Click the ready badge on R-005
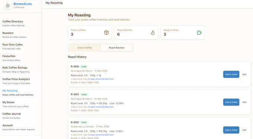 click(x=84, y=122)
